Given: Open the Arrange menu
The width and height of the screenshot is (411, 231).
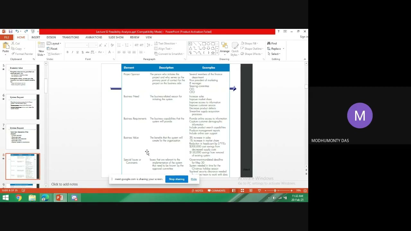Looking at the screenshot, I should tap(225, 48).
